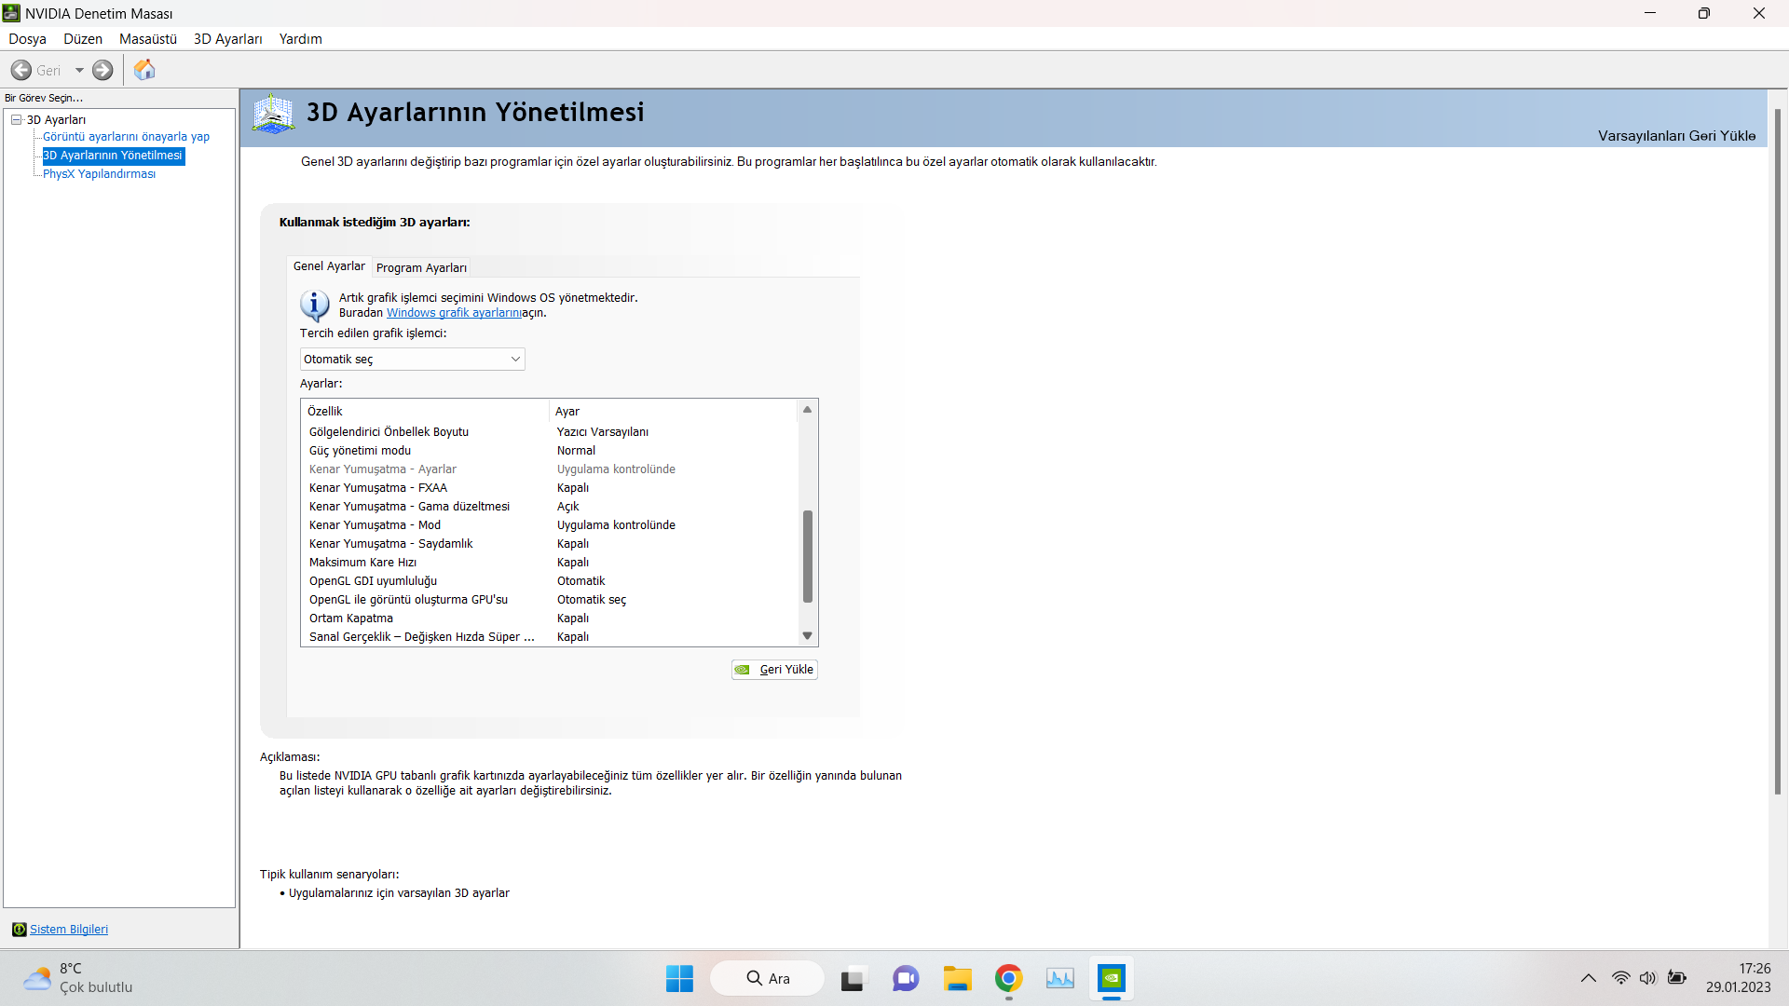Viewport: 1789px width, 1006px height.
Task: Click Varsayılanları Geri Yükle link
Action: (1676, 136)
